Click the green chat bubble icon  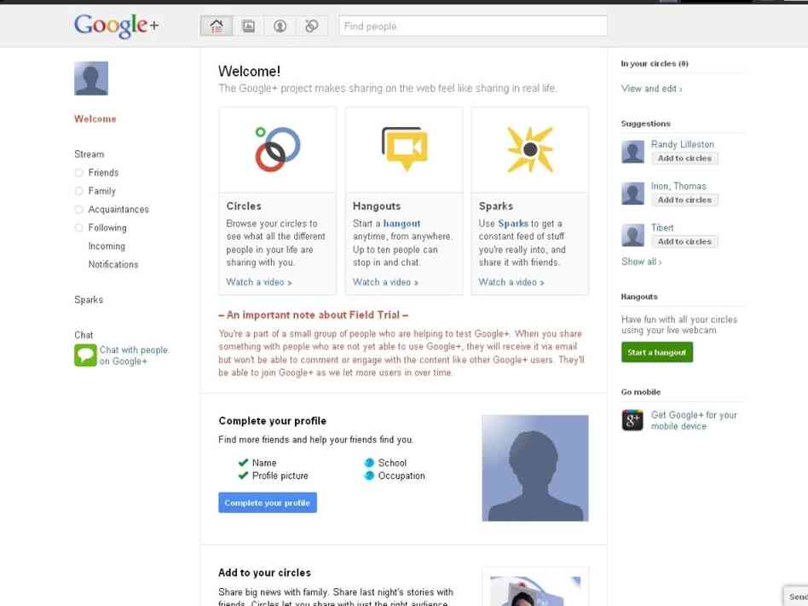(85, 355)
